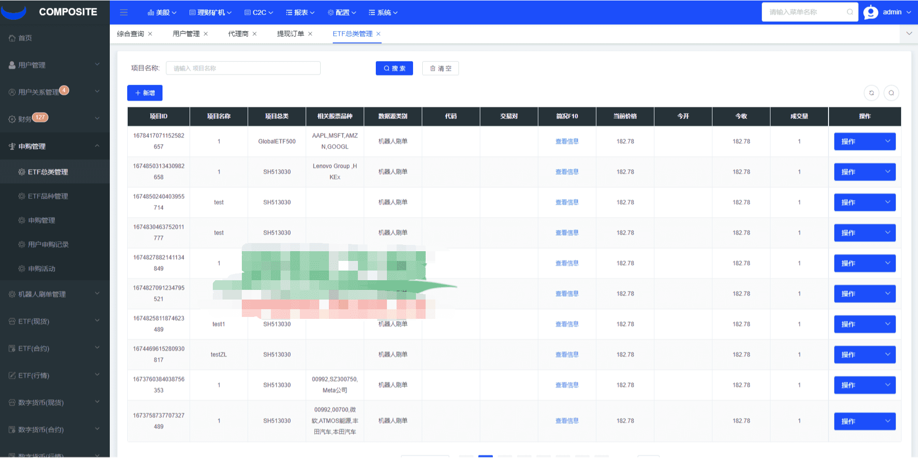The image size is (918, 459).
Task: Click the round search toggle icon
Action: tap(891, 93)
